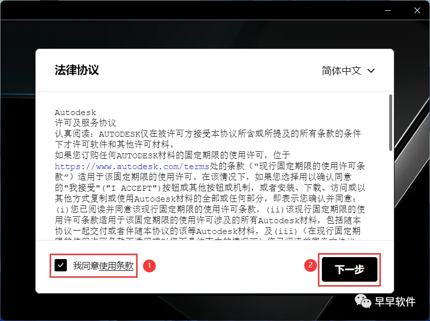Image resolution: width=430 pixels, height=321 pixels.
Task: Click the license agreement scrollbar thumb
Action: pyautogui.click(x=391, y=122)
